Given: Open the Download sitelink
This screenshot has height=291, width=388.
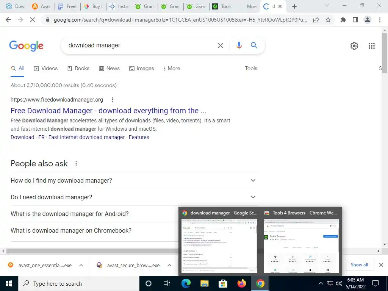Looking at the screenshot, I should 22,137.
